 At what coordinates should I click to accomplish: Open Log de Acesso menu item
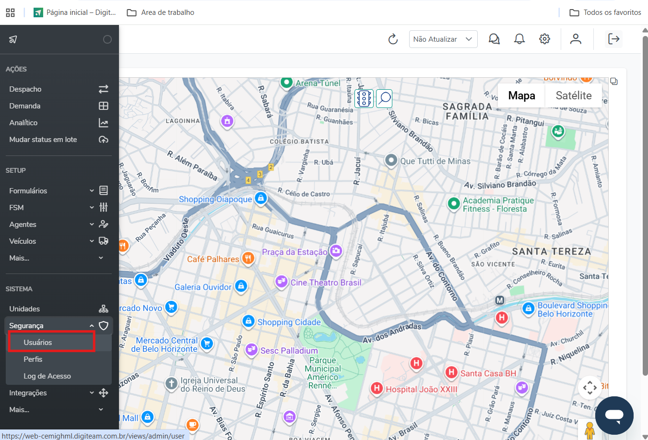click(x=47, y=376)
